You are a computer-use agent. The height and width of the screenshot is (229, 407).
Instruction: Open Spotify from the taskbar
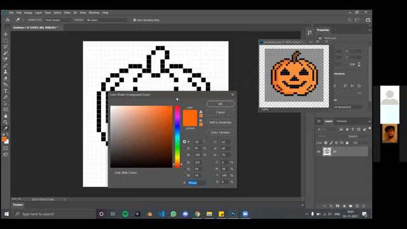(x=125, y=214)
